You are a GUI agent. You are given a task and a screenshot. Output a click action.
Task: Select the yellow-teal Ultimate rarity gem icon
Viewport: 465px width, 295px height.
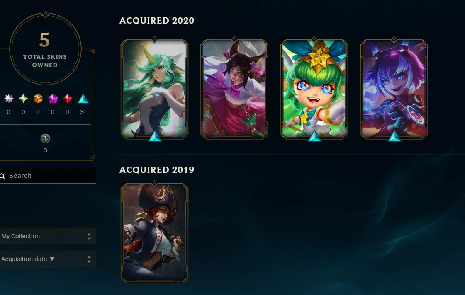[x=23, y=98]
